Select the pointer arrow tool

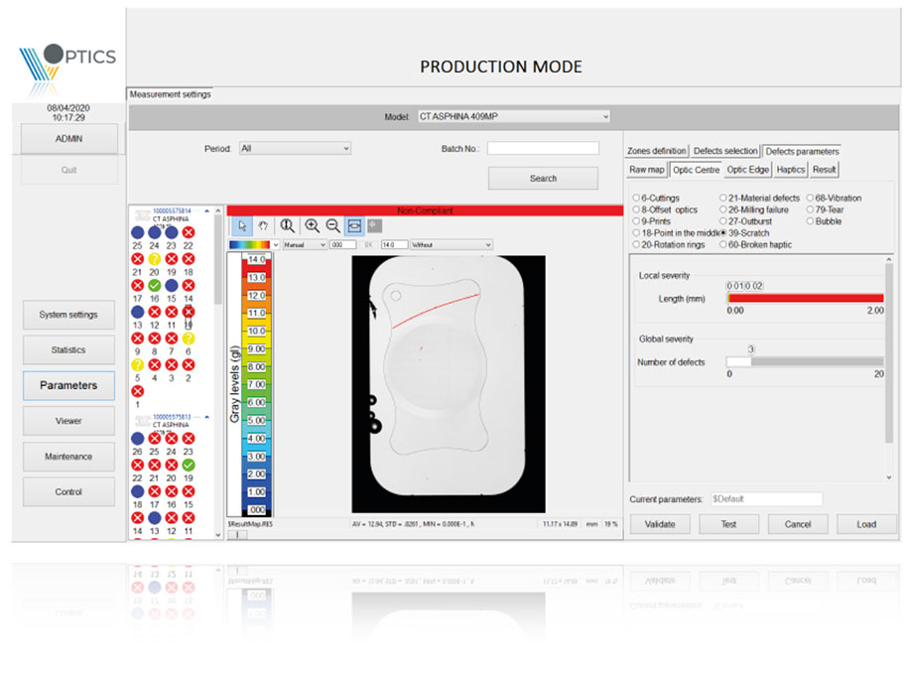click(x=242, y=225)
